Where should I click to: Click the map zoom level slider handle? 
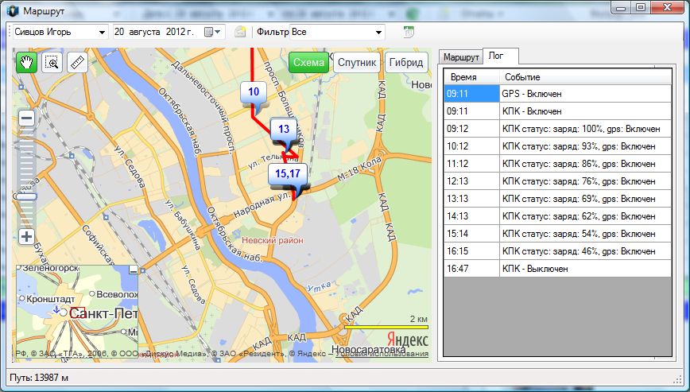coord(27,196)
